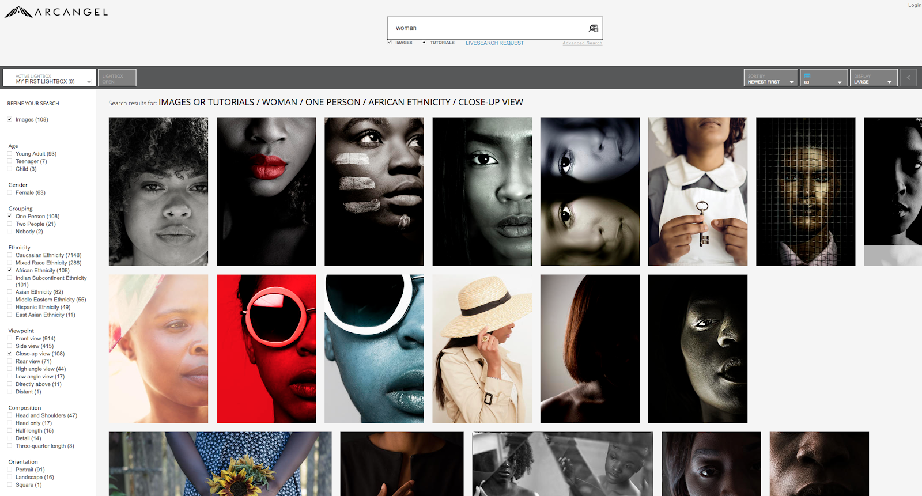Image resolution: width=922 pixels, height=496 pixels.
Task: Uncheck the African Ethnicity (108) filter
Action: pyautogui.click(x=10, y=270)
